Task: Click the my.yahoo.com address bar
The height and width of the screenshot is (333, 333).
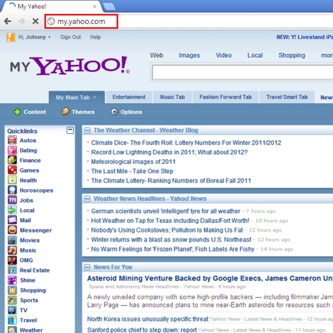Action: (81, 21)
